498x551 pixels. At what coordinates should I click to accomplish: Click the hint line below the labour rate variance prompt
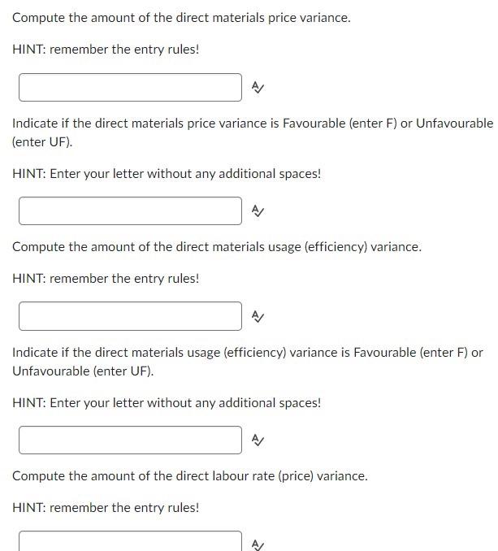[x=106, y=508]
